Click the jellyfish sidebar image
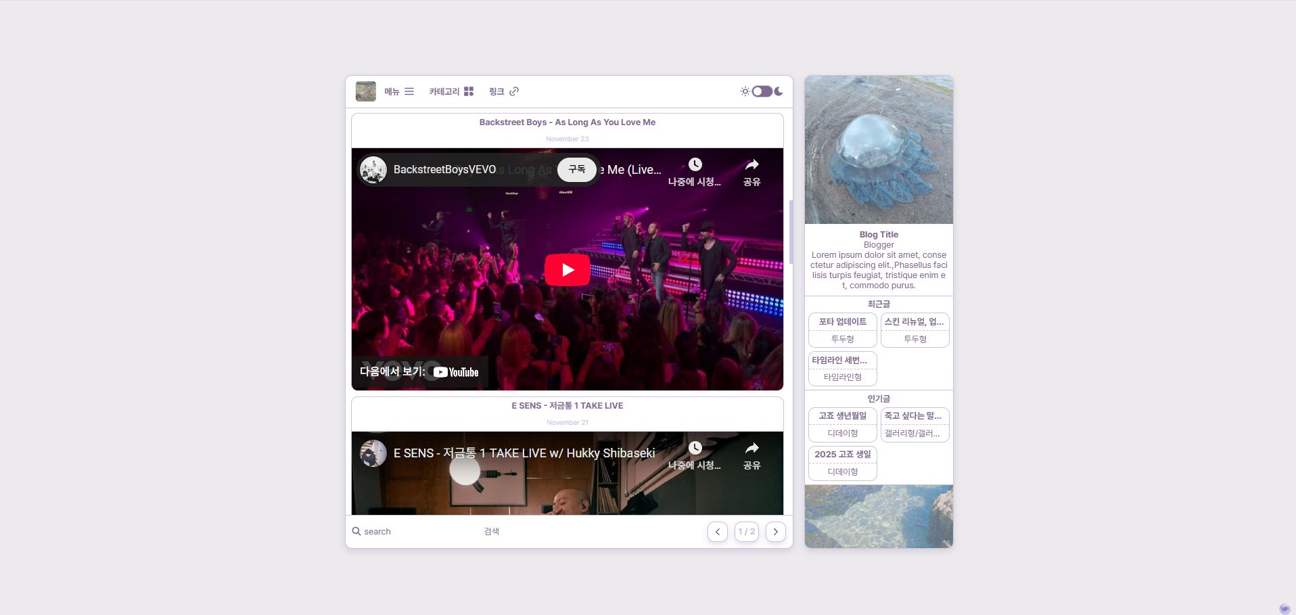The width and height of the screenshot is (1296, 615). pos(879,150)
